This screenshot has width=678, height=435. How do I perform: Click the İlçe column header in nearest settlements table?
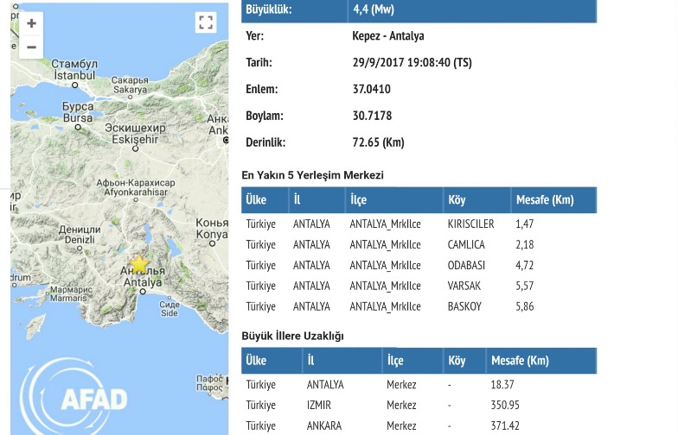[x=358, y=200]
